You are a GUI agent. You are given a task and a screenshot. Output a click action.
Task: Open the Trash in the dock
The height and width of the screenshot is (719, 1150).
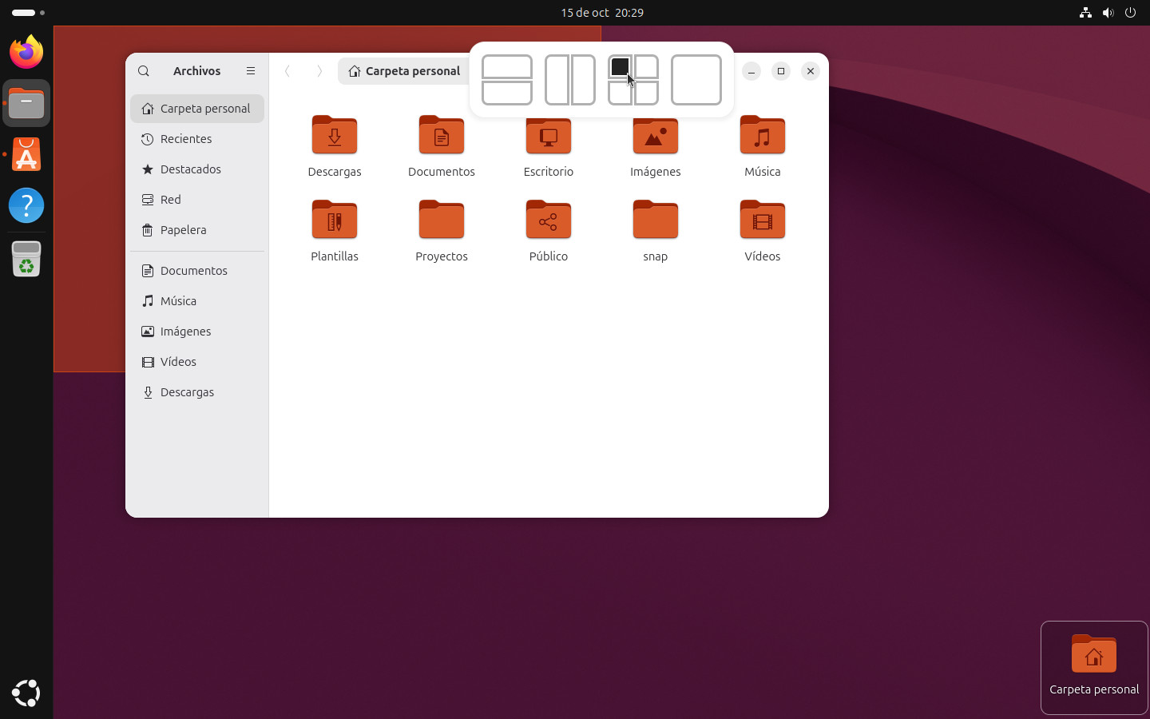26,259
